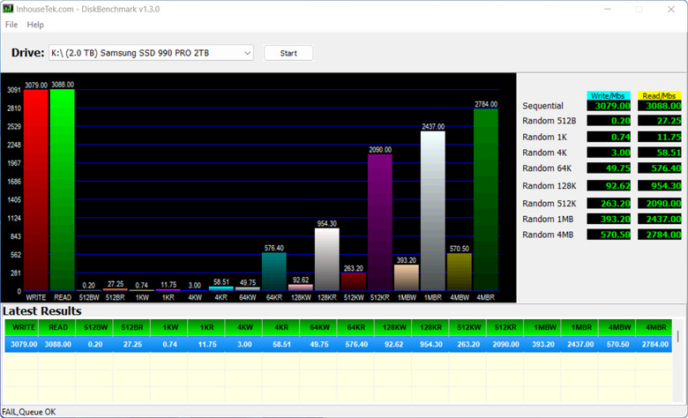
Task: Select Random 128K read value 954.30
Action: tap(660, 185)
